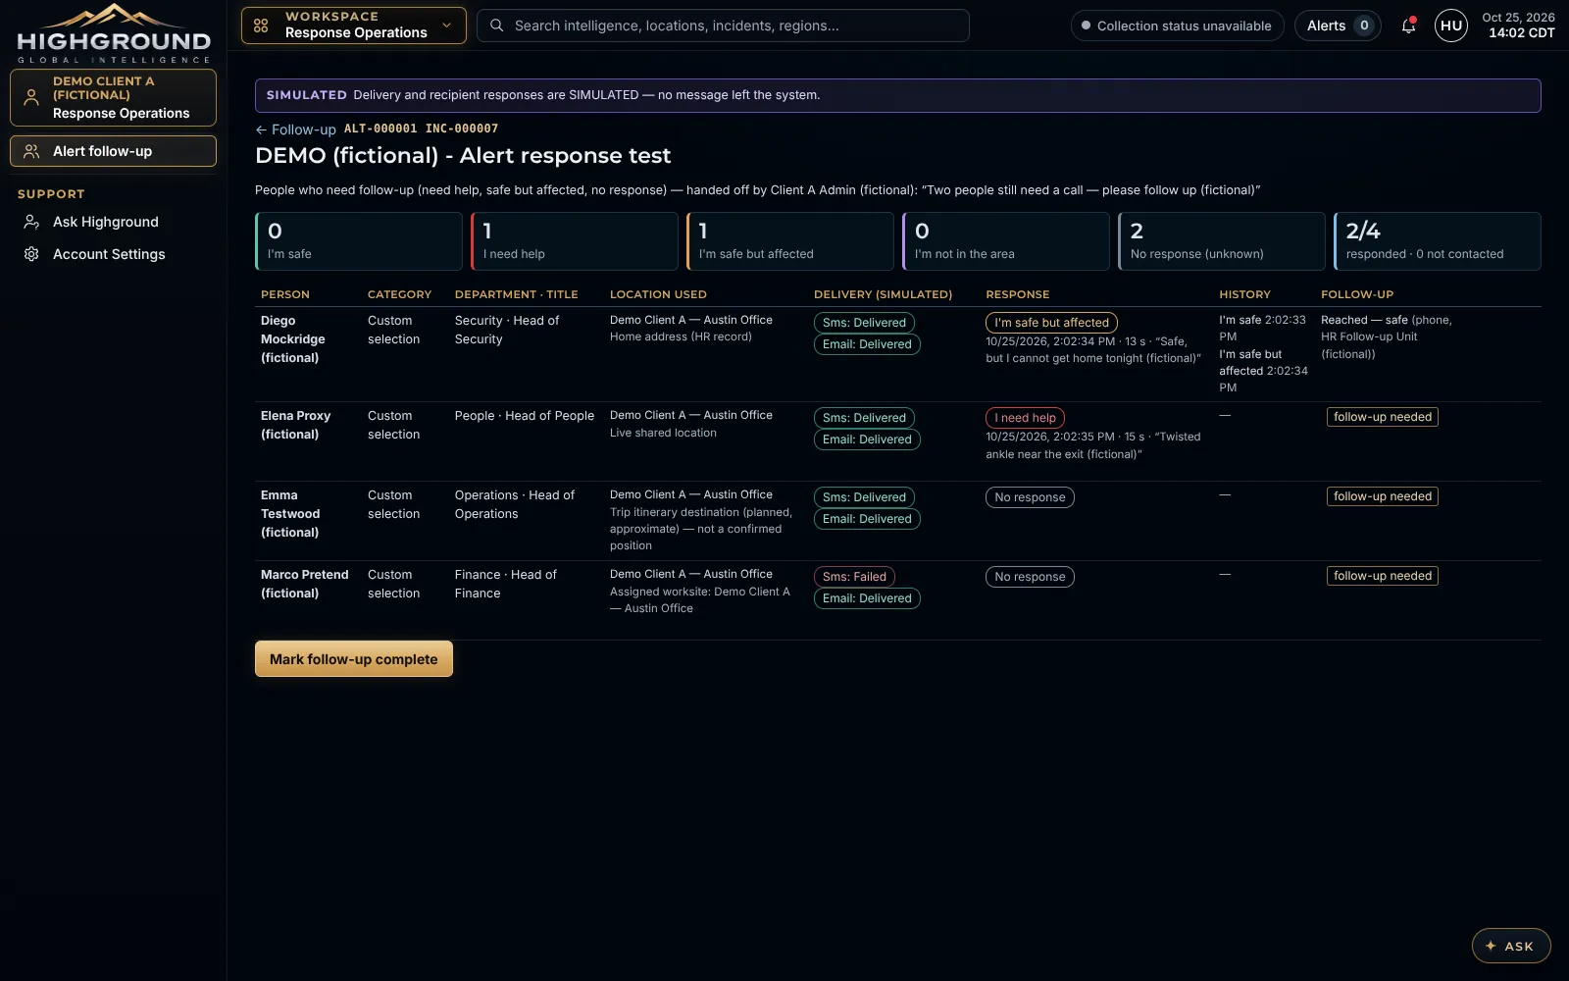Image resolution: width=1569 pixels, height=981 pixels.
Task: Select the I'm safe summary card
Action: point(359,241)
